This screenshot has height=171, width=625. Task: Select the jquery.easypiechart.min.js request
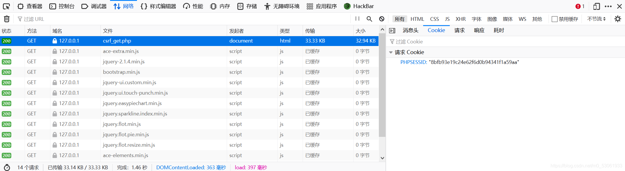coord(189,103)
